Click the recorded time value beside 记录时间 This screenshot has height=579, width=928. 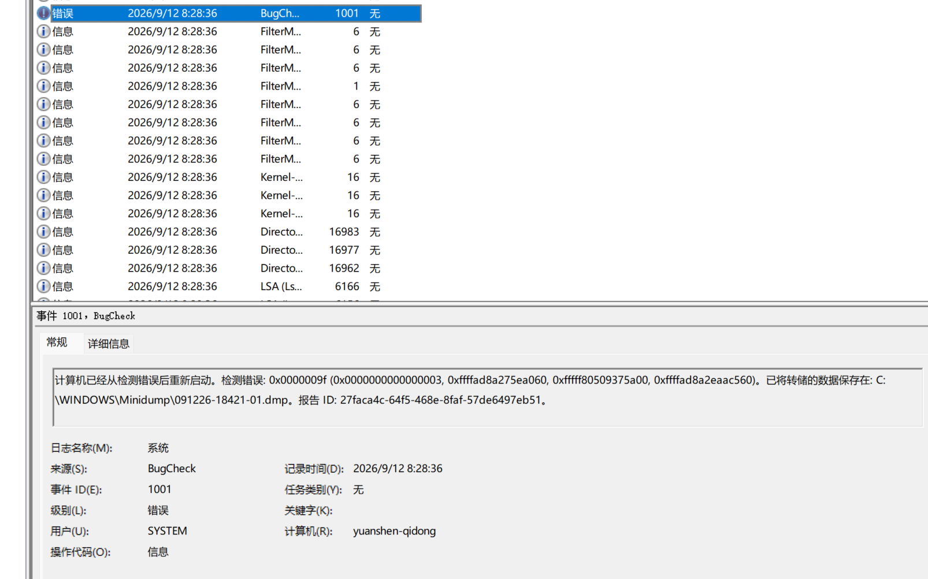(398, 469)
